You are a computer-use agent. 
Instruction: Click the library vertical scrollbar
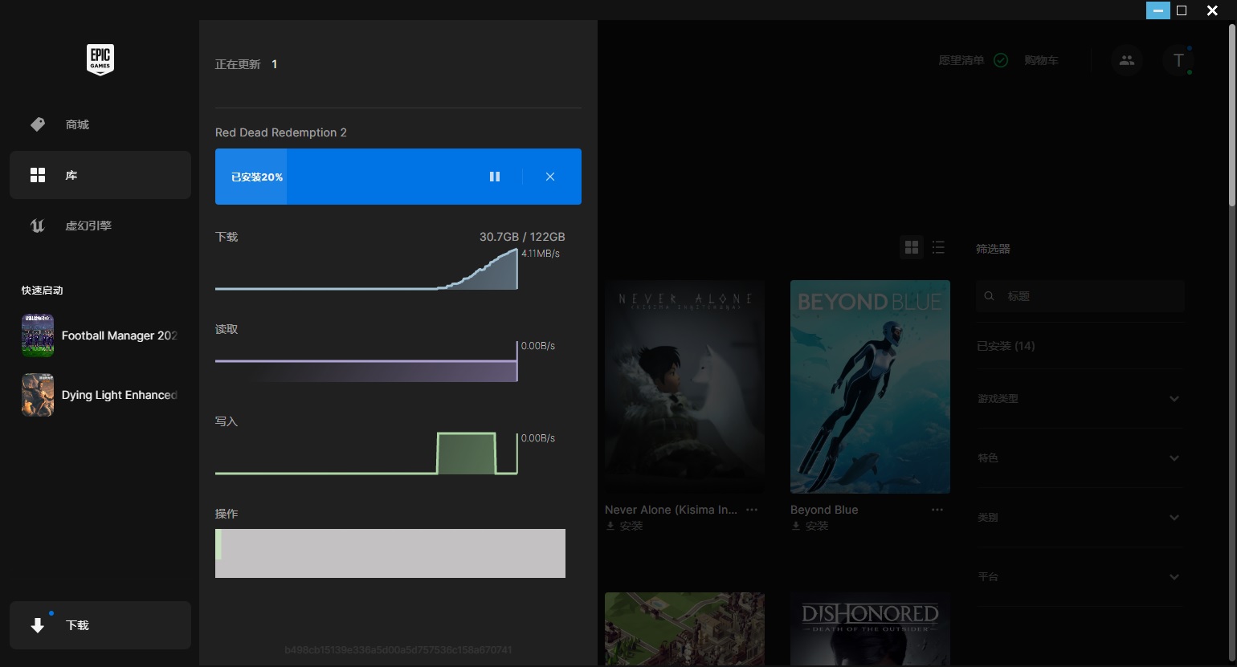pyautogui.click(x=1232, y=115)
